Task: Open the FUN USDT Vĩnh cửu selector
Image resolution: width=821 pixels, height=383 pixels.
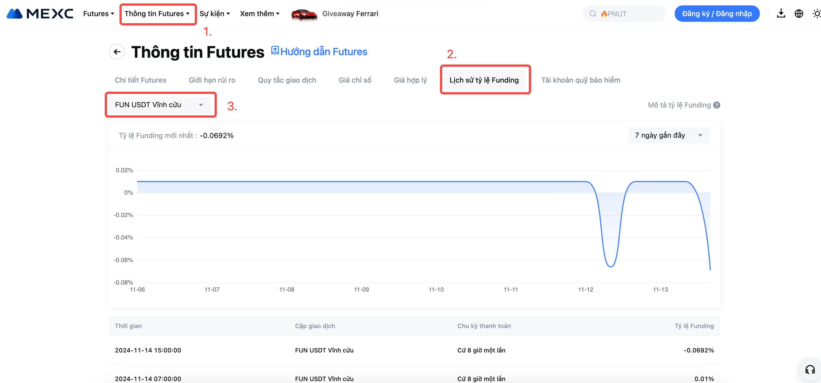Action: (159, 105)
